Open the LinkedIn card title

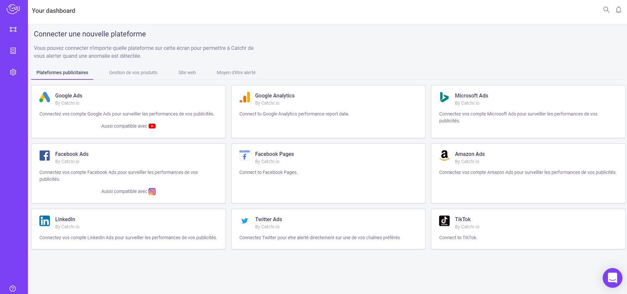[65, 219]
